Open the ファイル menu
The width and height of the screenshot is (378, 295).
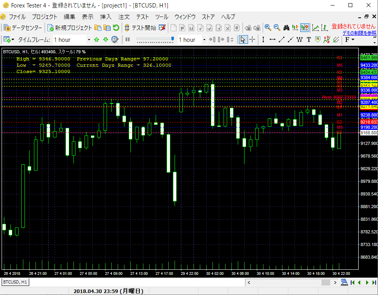[x=17, y=17]
